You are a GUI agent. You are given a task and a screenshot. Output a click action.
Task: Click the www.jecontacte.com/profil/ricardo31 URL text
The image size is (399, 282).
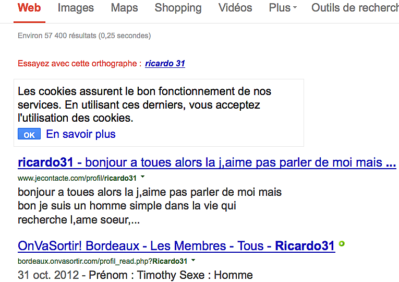click(x=77, y=178)
